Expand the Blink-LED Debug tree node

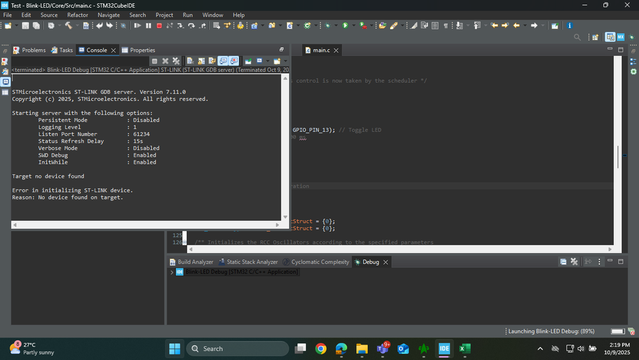click(171, 272)
